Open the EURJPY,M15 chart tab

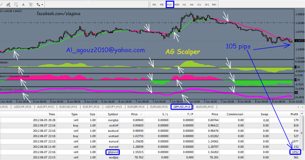point(91,107)
